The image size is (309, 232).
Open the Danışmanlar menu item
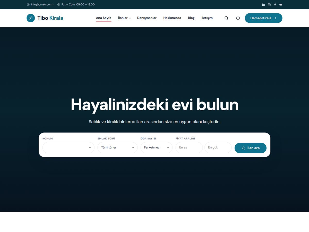147,18
